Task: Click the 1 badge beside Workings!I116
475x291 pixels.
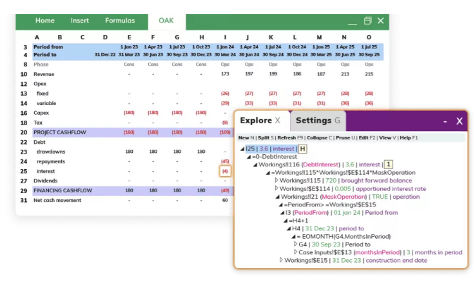Action: coord(388,165)
